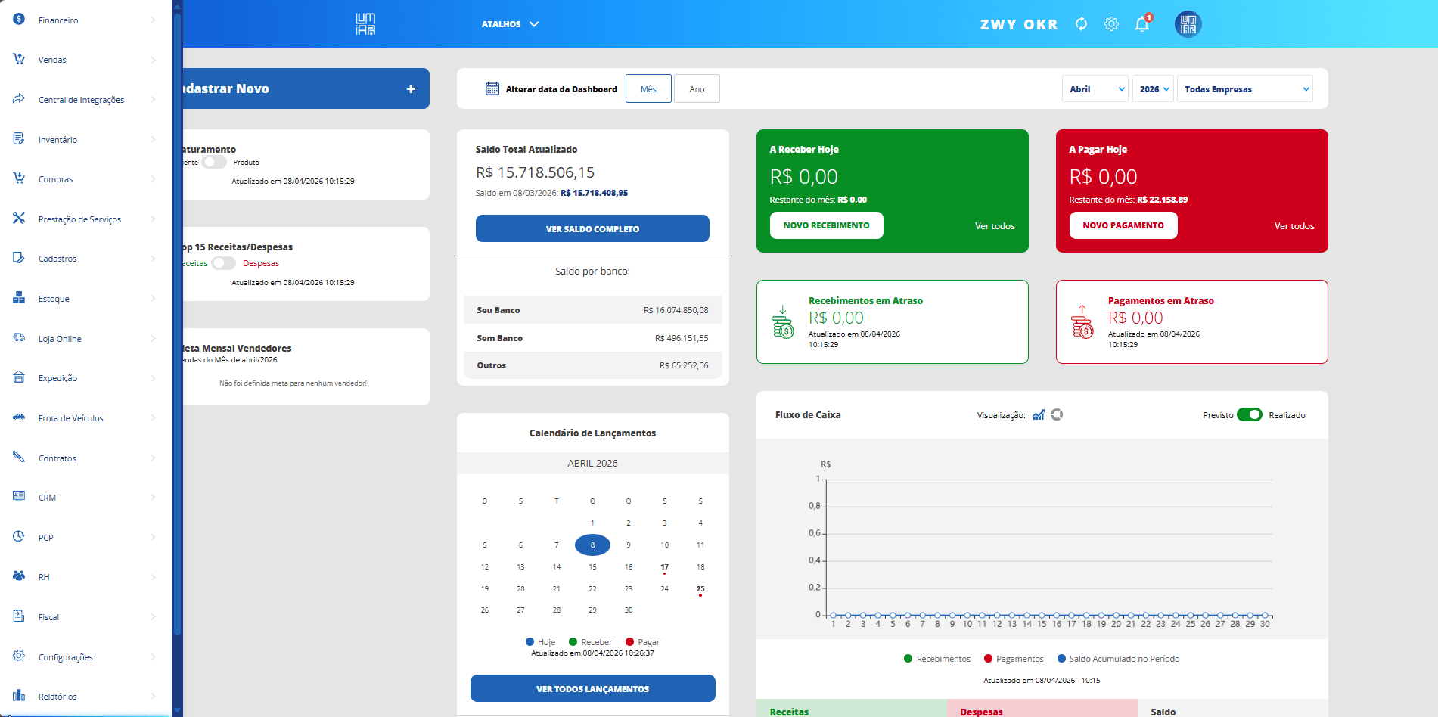Click the notification bell in the top bar
Image resolution: width=1438 pixels, height=717 pixels.
[1141, 23]
